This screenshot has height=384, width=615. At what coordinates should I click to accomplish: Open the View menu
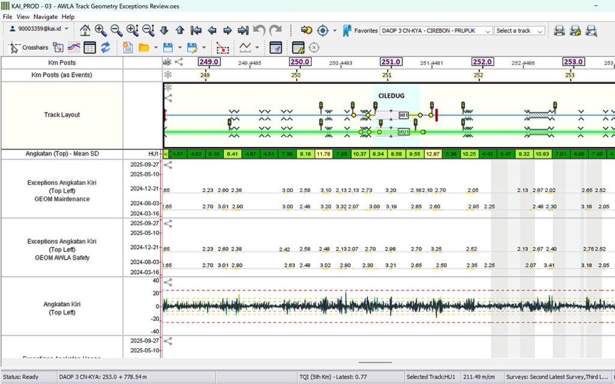22,17
